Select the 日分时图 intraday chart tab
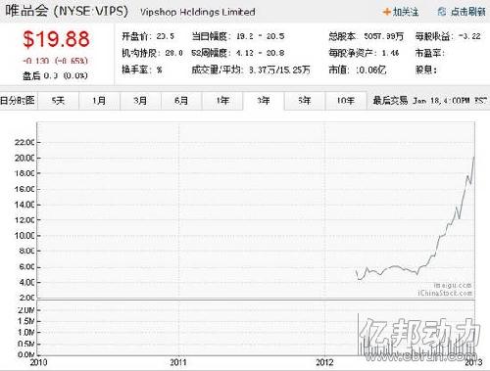490x371 pixels. pos(19,101)
